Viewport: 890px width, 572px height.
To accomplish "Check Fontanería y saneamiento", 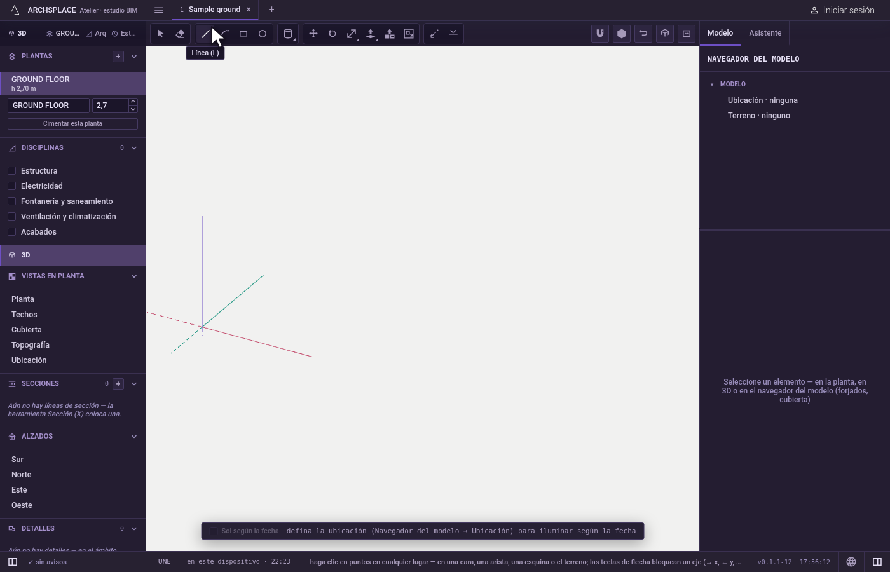I will coord(11,201).
